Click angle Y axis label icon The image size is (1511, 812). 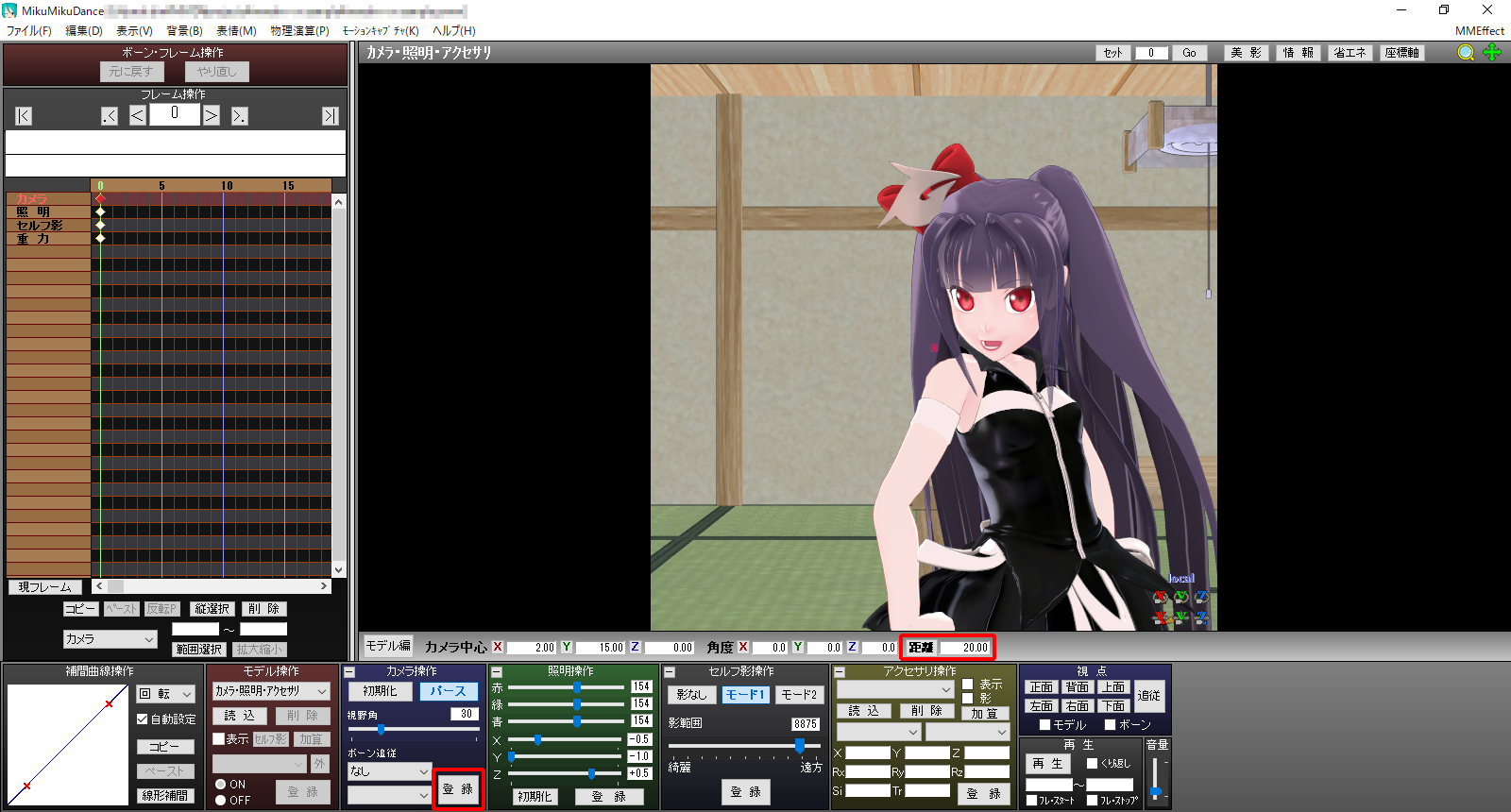coord(798,647)
